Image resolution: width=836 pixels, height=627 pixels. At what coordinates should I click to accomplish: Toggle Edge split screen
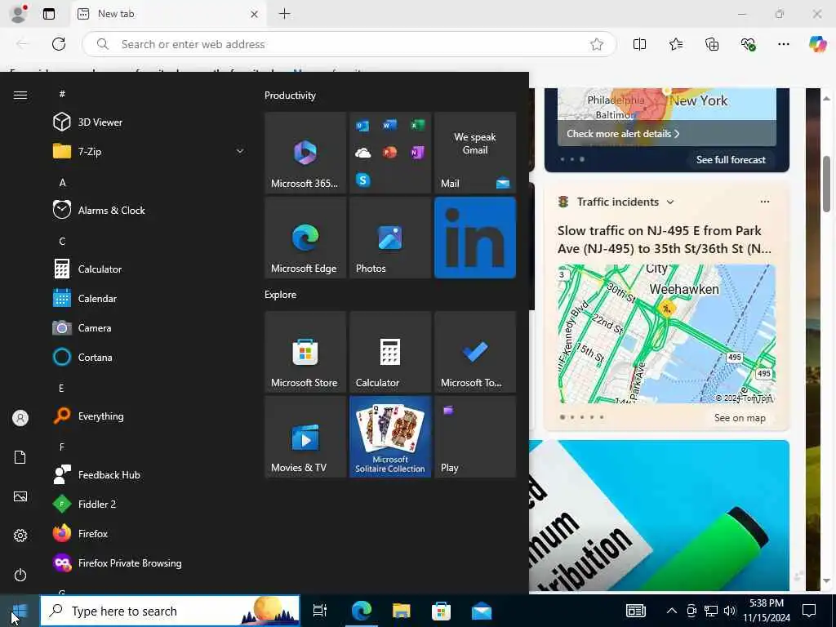[639, 44]
